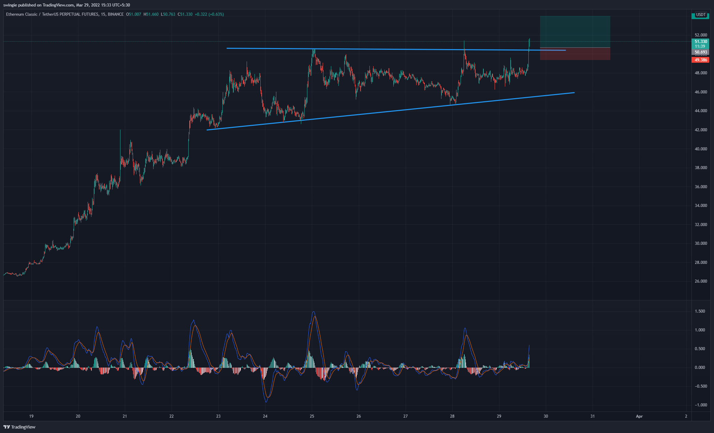
Task: Select the lower rising blue support trendline
Action: [x=391, y=111]
